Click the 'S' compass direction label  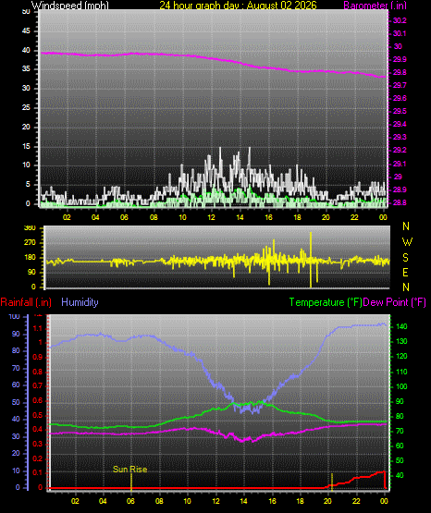point(405,258)
